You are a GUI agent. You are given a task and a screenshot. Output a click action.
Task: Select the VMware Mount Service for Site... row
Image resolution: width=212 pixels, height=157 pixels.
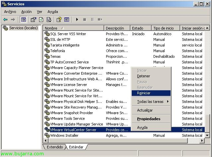(124, 90)
